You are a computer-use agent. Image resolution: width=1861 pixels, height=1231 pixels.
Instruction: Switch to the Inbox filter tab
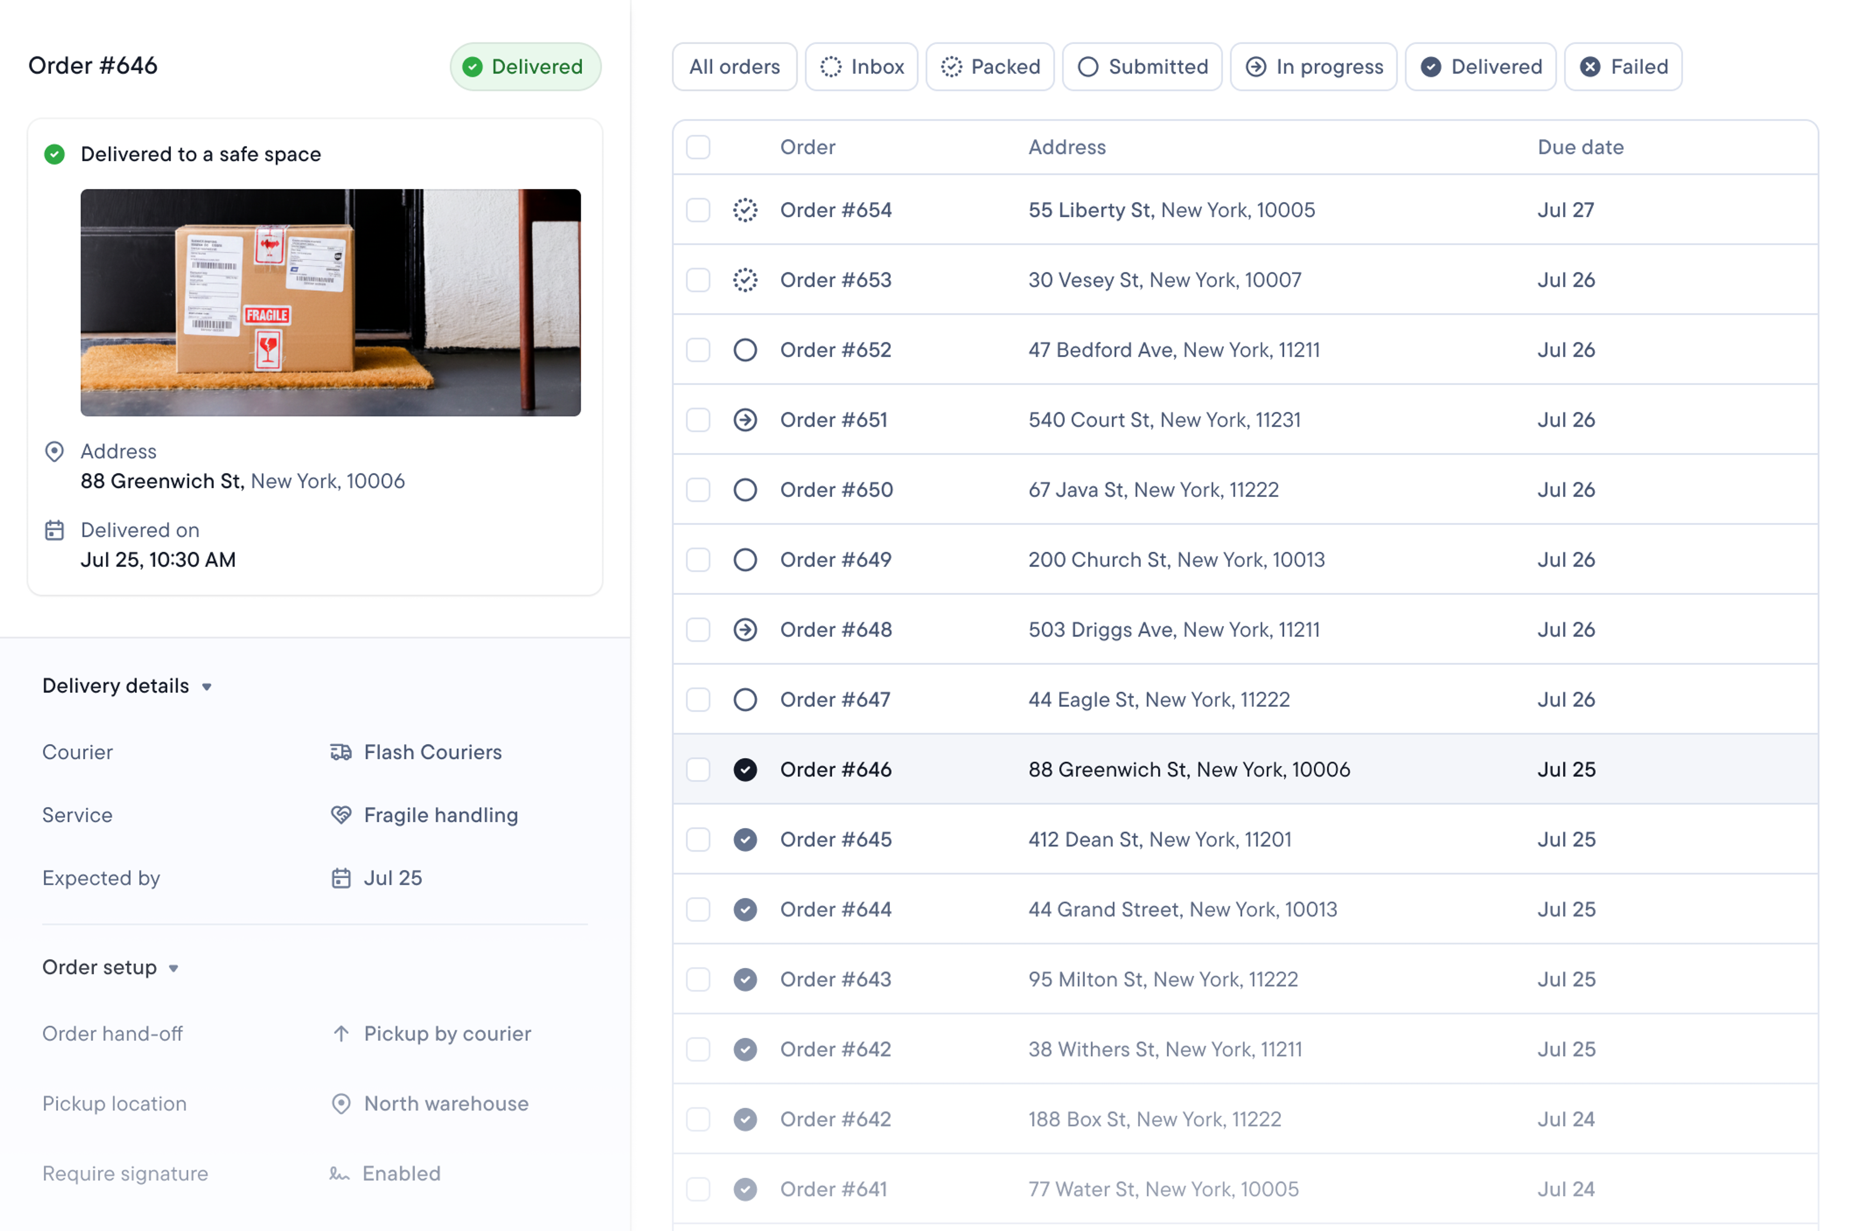tap(861, 67)
